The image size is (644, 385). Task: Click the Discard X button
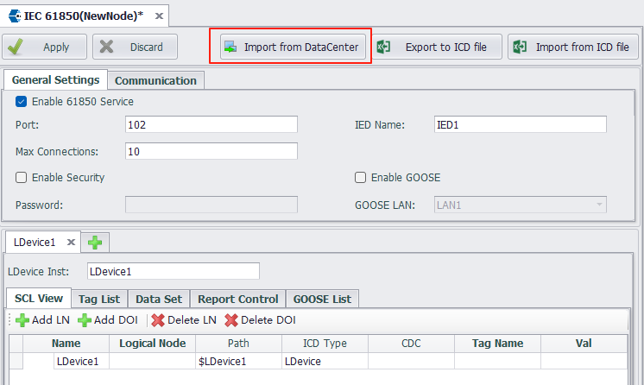[135, 47]
